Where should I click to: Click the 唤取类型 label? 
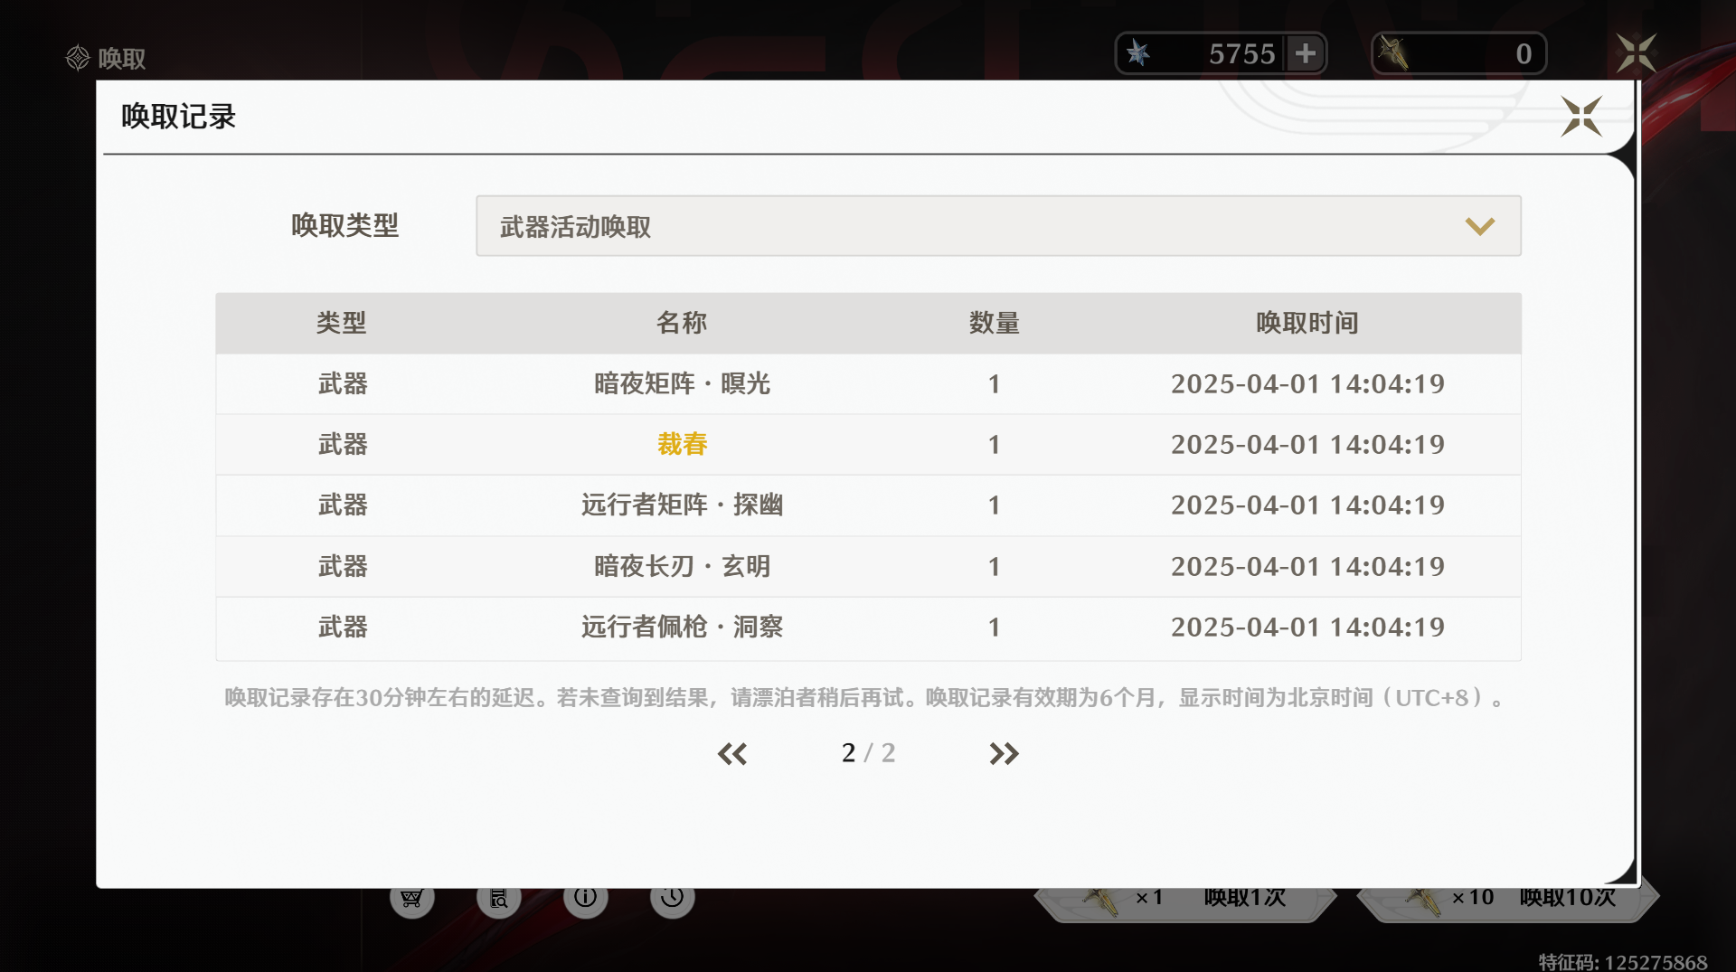344,226
